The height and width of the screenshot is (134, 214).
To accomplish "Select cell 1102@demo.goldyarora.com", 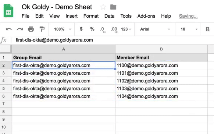I will click(x=161, y=81).
